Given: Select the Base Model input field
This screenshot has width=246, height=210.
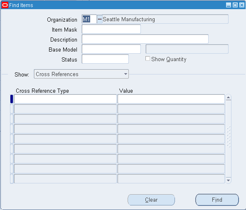Looking at the screenshot, I should pos(111,49).
